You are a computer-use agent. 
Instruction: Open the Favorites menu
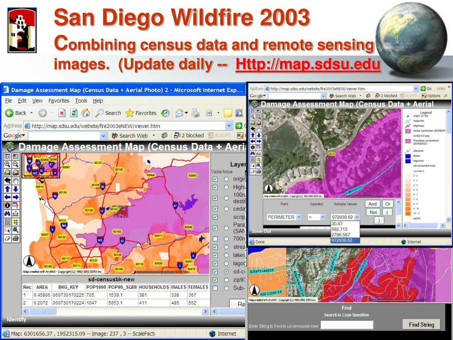point(59,100)
